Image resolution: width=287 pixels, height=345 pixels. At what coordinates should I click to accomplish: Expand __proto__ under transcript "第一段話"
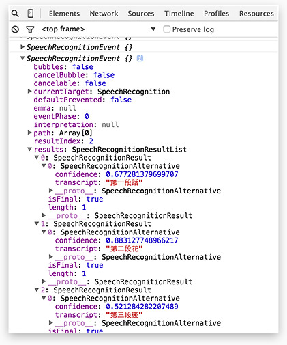51,191
